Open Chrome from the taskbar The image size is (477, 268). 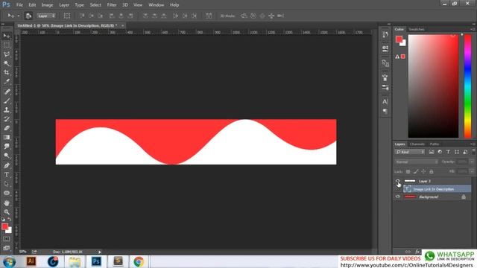click(139, 261)
